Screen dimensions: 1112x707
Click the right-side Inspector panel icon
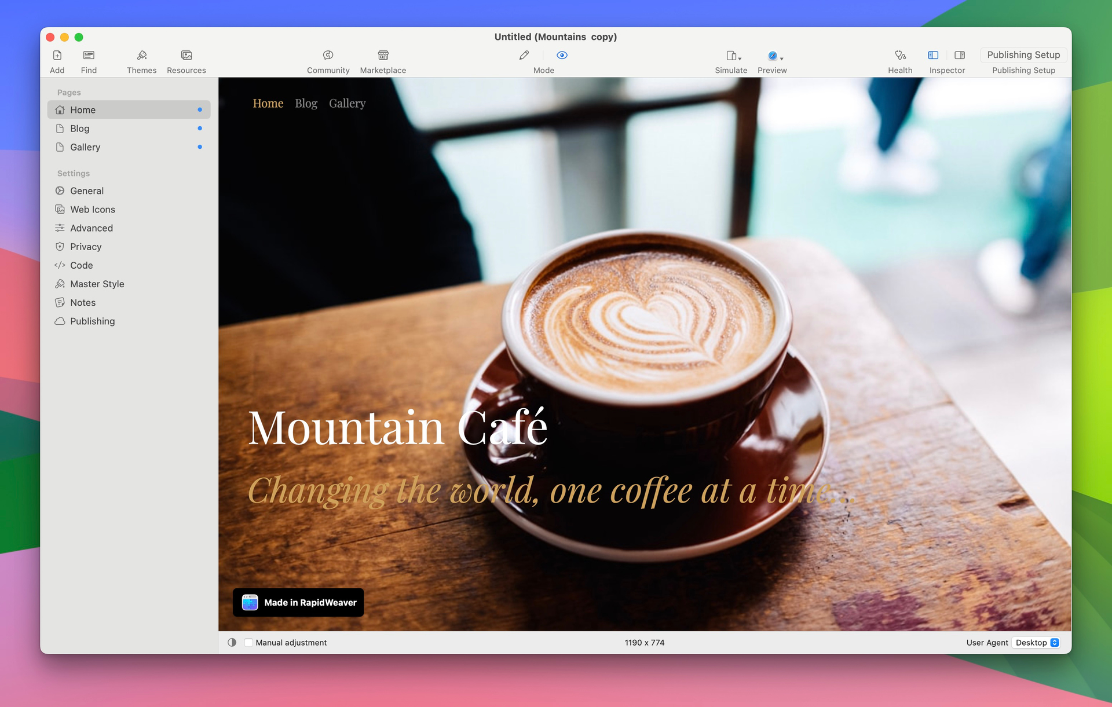point(960,56)
